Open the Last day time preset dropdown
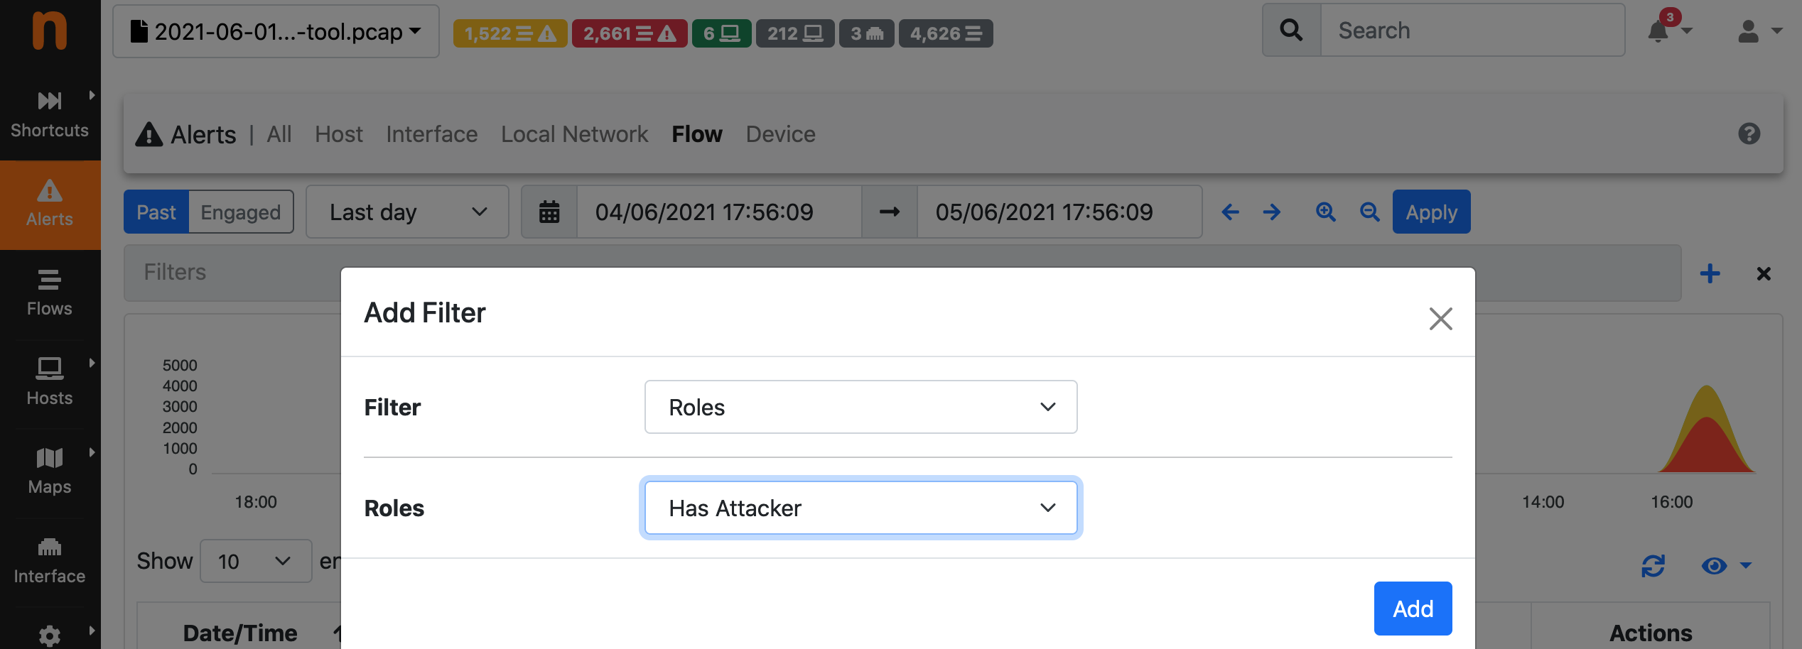 pyautogui.click(x=407, y=212)
